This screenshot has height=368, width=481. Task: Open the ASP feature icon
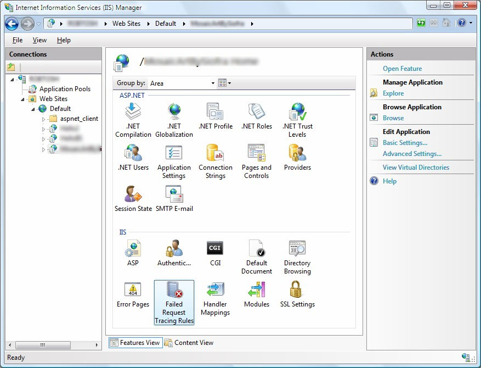coord(133,253)
